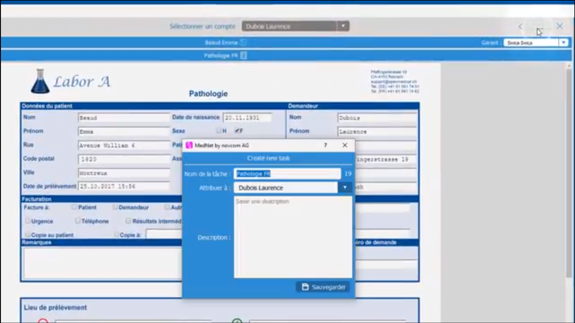Click the red circle icon under Lieu de prélèvement
The image size is (575, 323).
[x=43, y=321]
